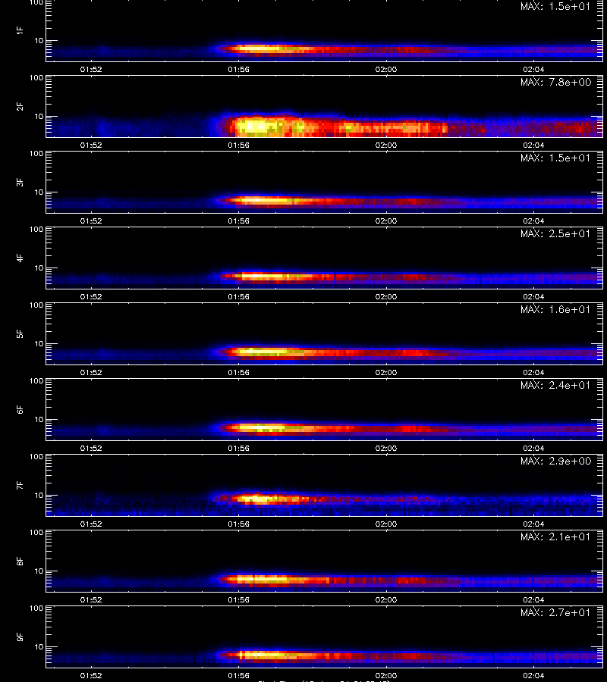This screenshot has width=607, height=682.
Task: Click the MAX: 2.5e+01 label
Action: point(555,233)
